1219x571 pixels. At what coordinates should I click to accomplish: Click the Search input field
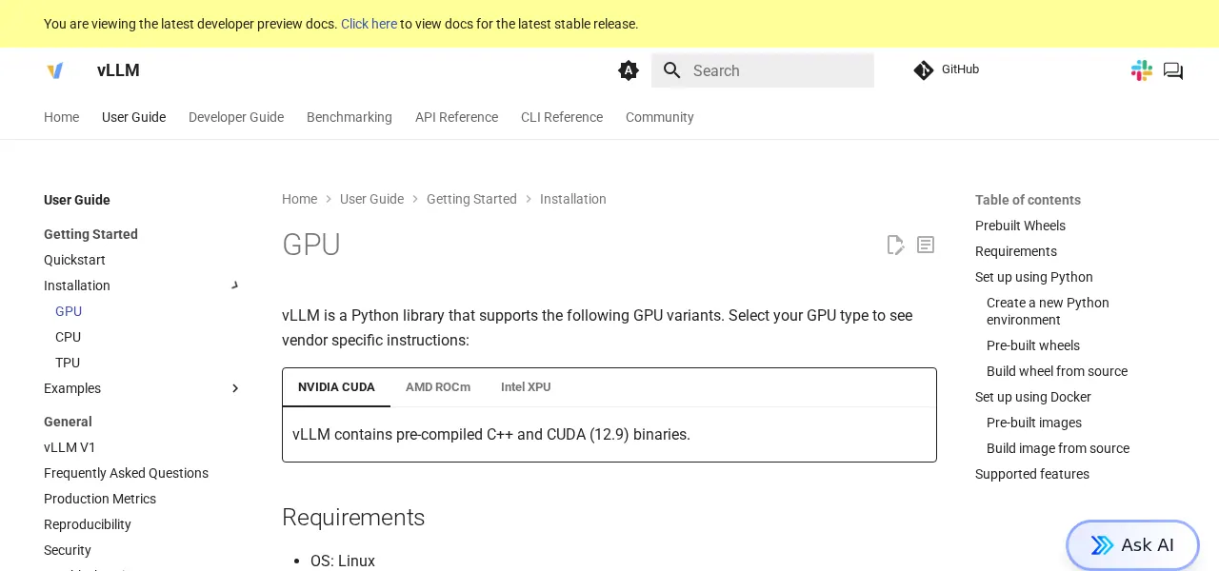coord(763,70)
